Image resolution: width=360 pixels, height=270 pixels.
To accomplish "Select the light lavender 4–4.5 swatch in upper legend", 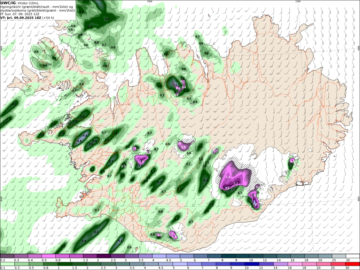I will tap(159, 256).
